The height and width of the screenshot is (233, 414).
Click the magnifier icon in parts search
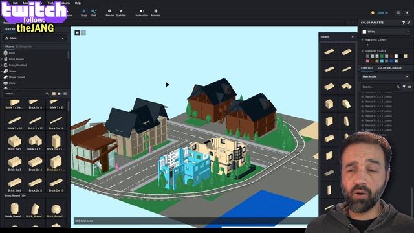click(x=47, y=93)
